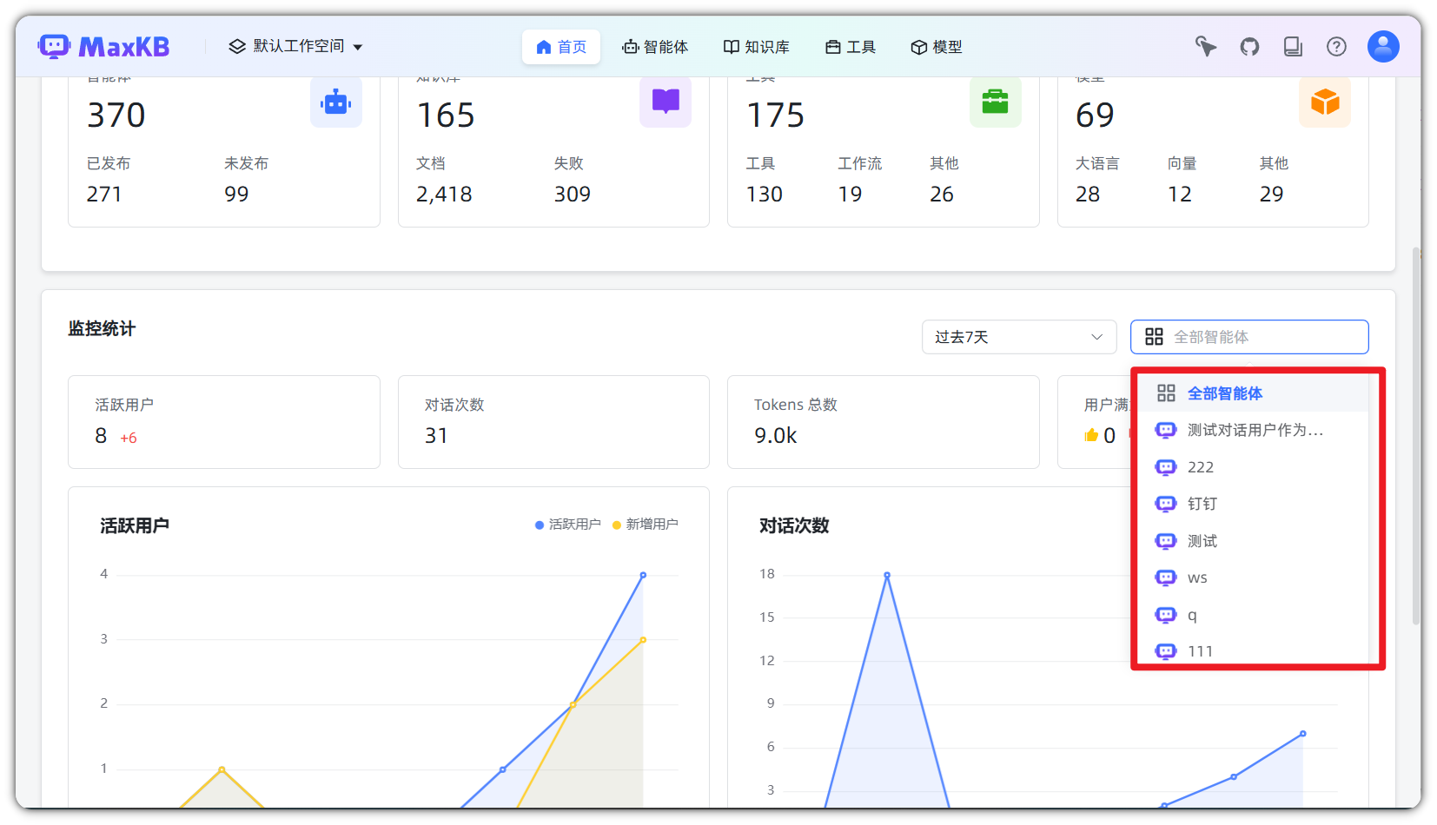The height and width of the screenshot is (825, 1437).
Task: Click the 向量 count 12
Action: [x=1180, y=194]
